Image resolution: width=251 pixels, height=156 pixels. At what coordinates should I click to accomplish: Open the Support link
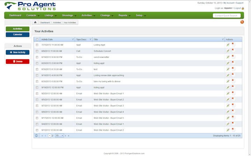coord(239,3)
